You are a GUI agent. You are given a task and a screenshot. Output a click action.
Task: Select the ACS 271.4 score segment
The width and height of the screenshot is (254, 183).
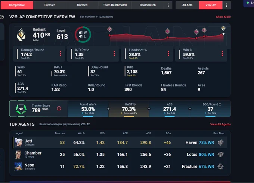(170, 108)
